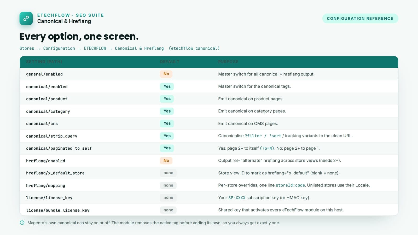Select the canonical/product setting path

[x=47, y=99]
